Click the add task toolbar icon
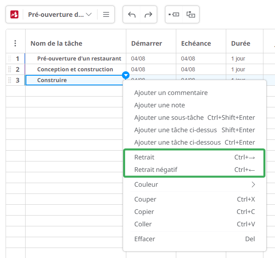This screenshot has width=275, height=258. 174,14
